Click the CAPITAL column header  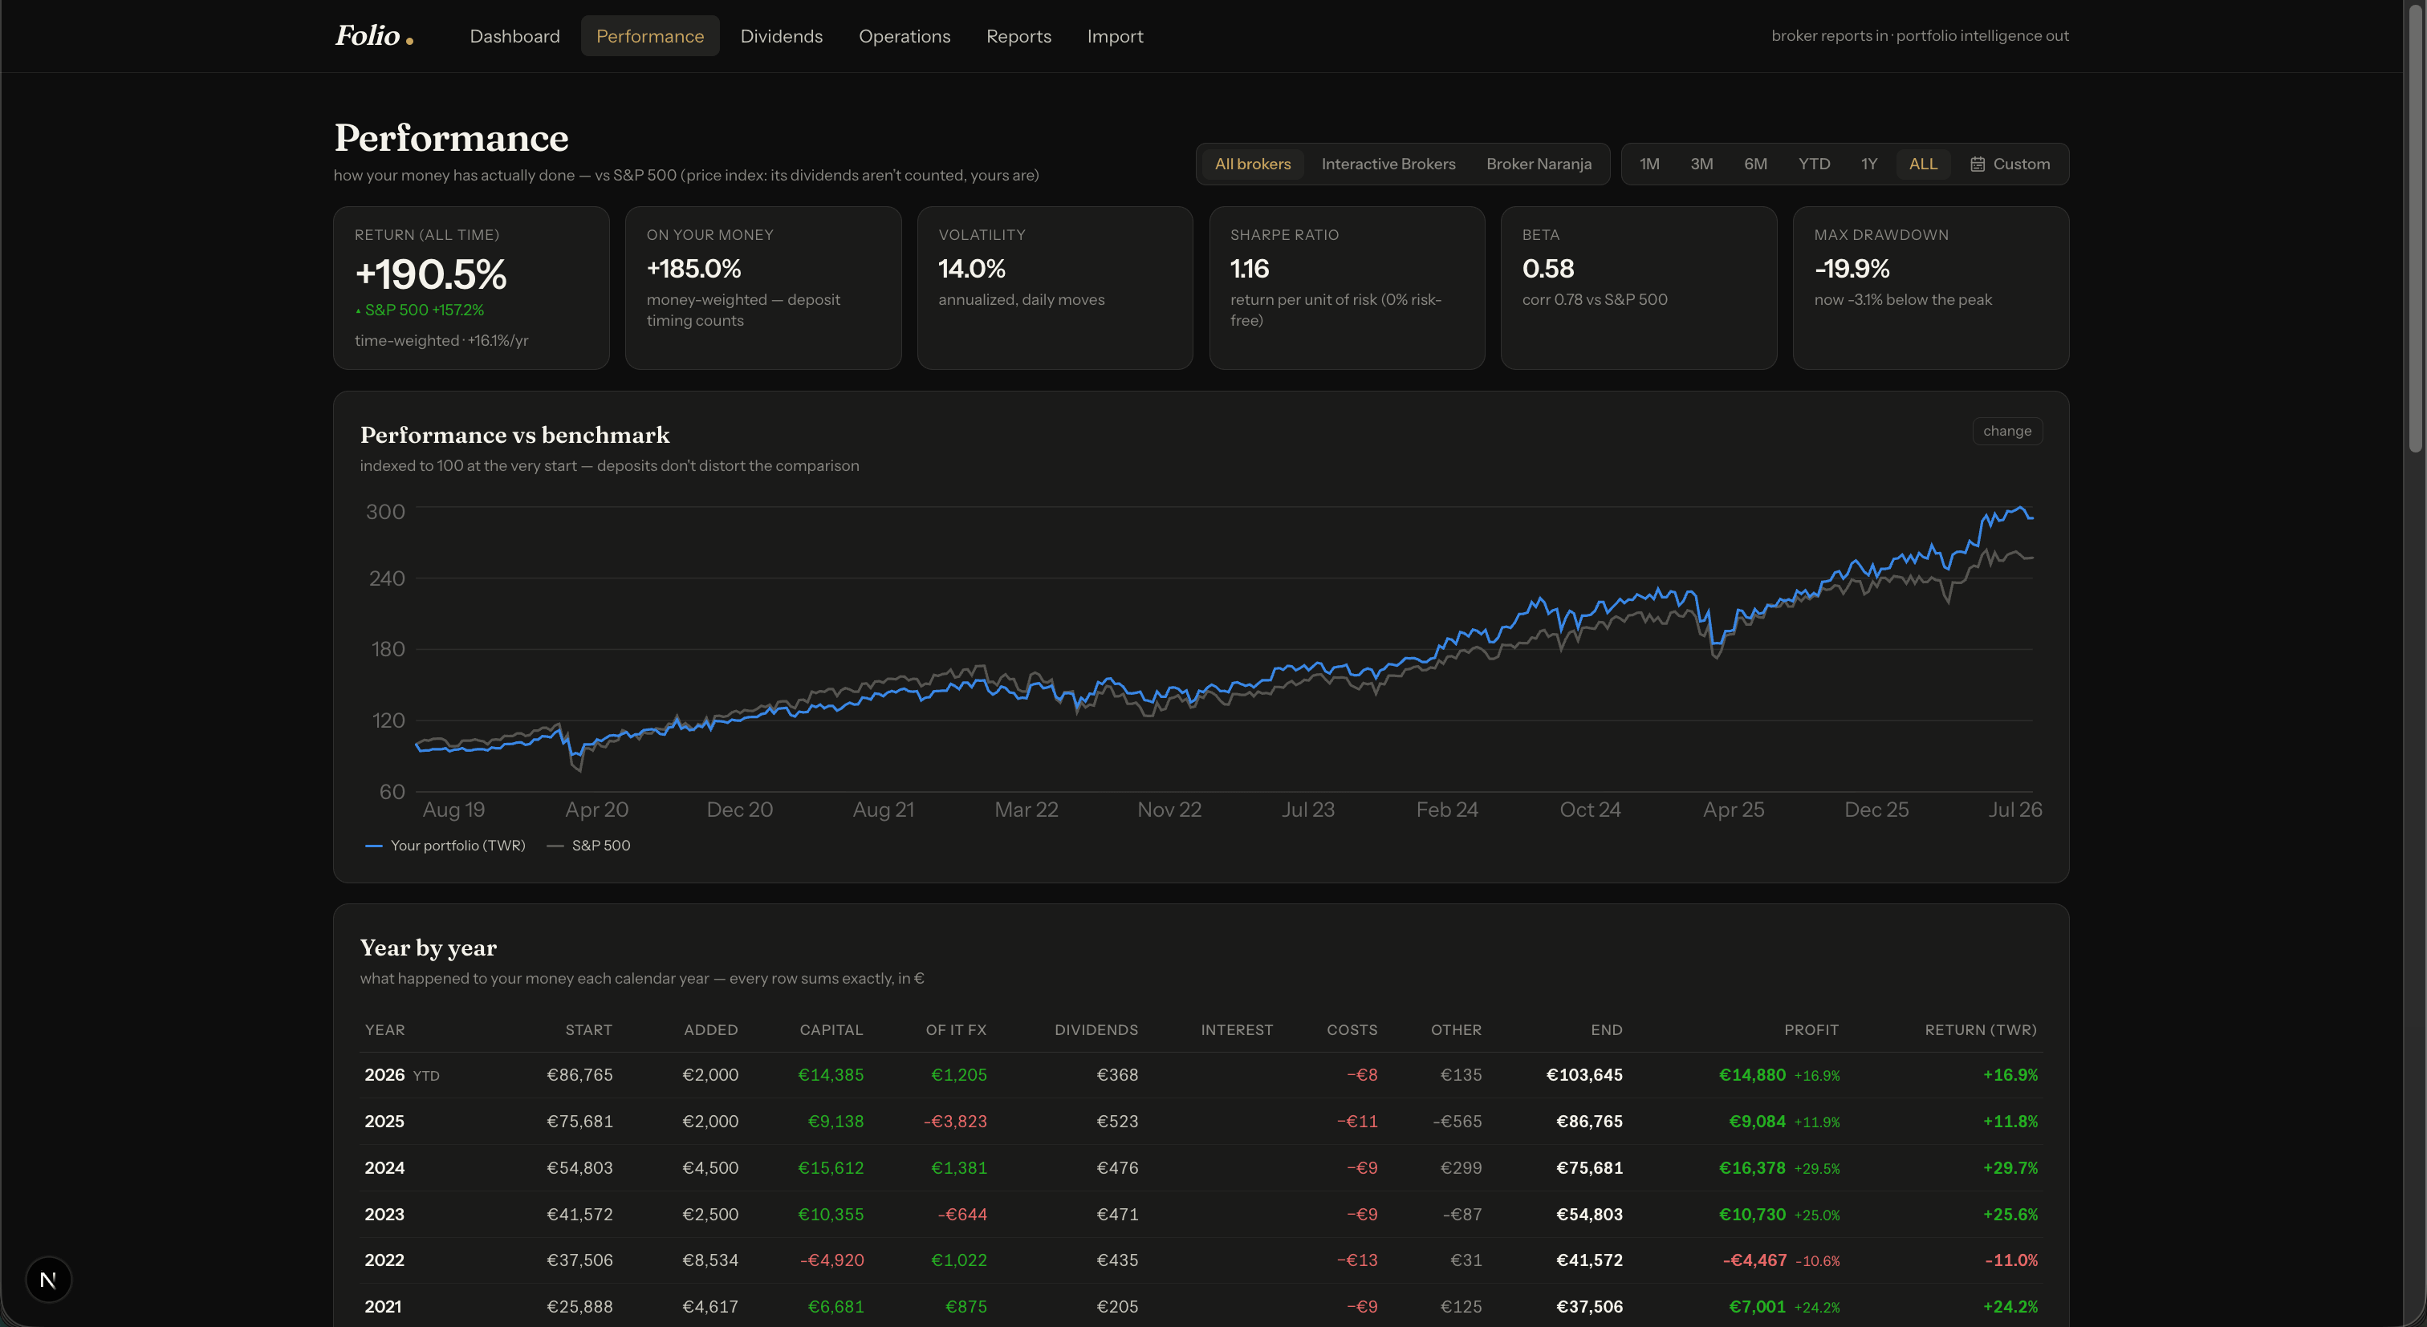(831, 1030)
